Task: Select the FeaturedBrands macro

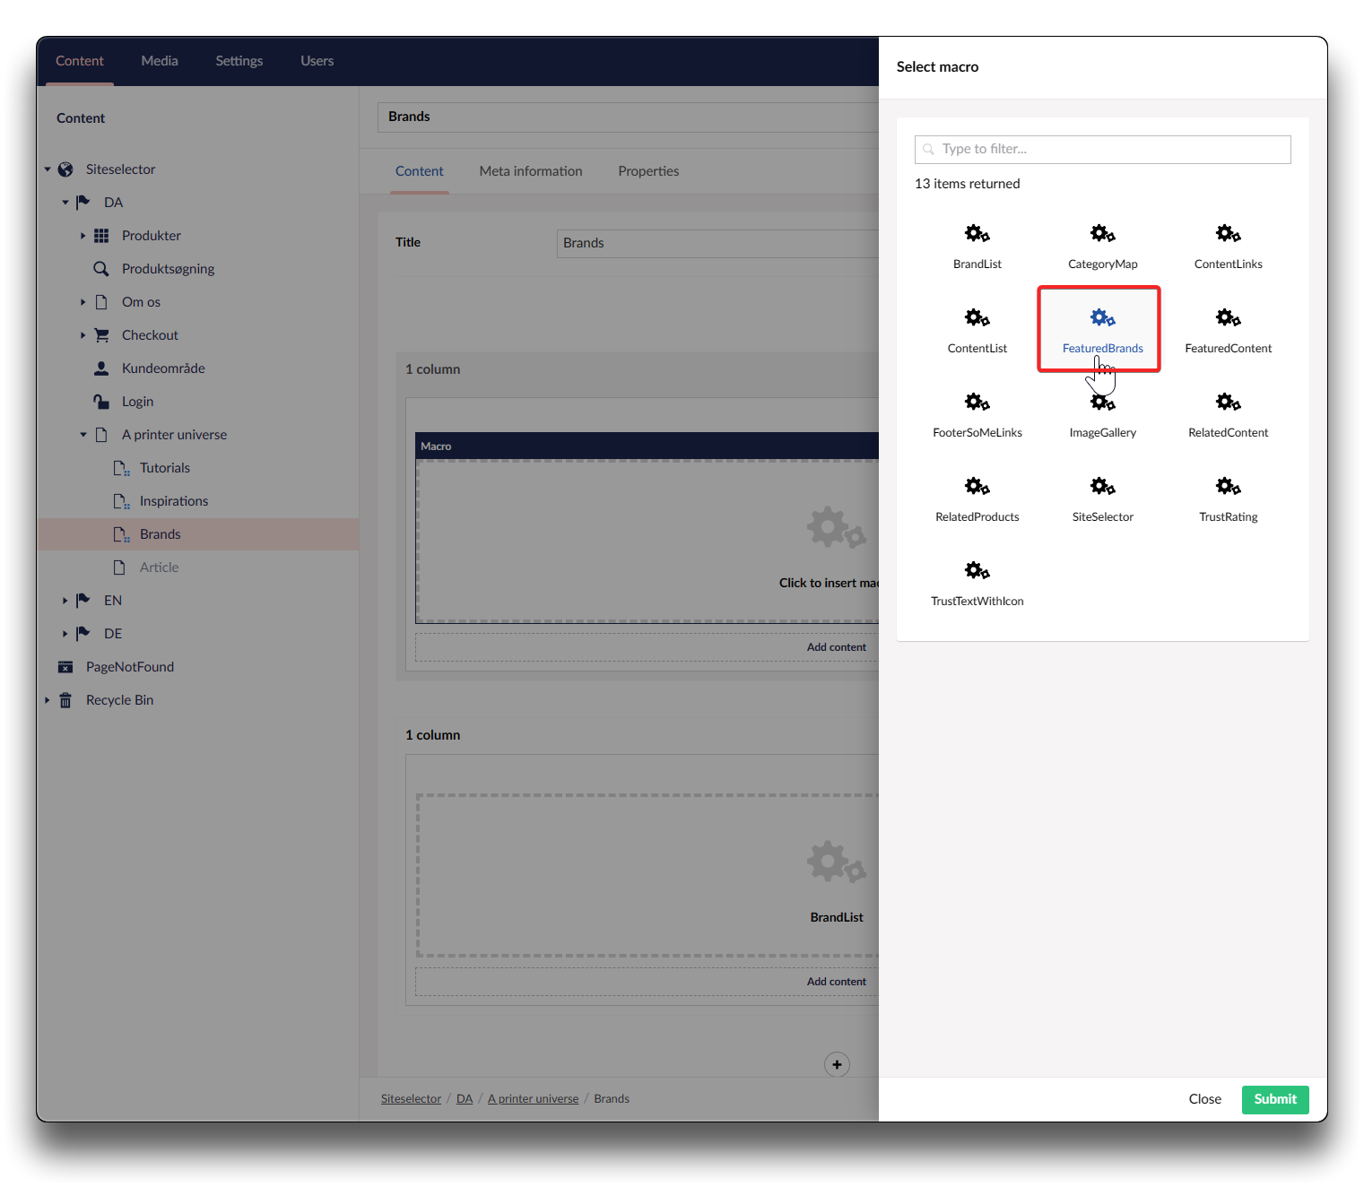Action: pyautogui.click(x=1102, y=329)
